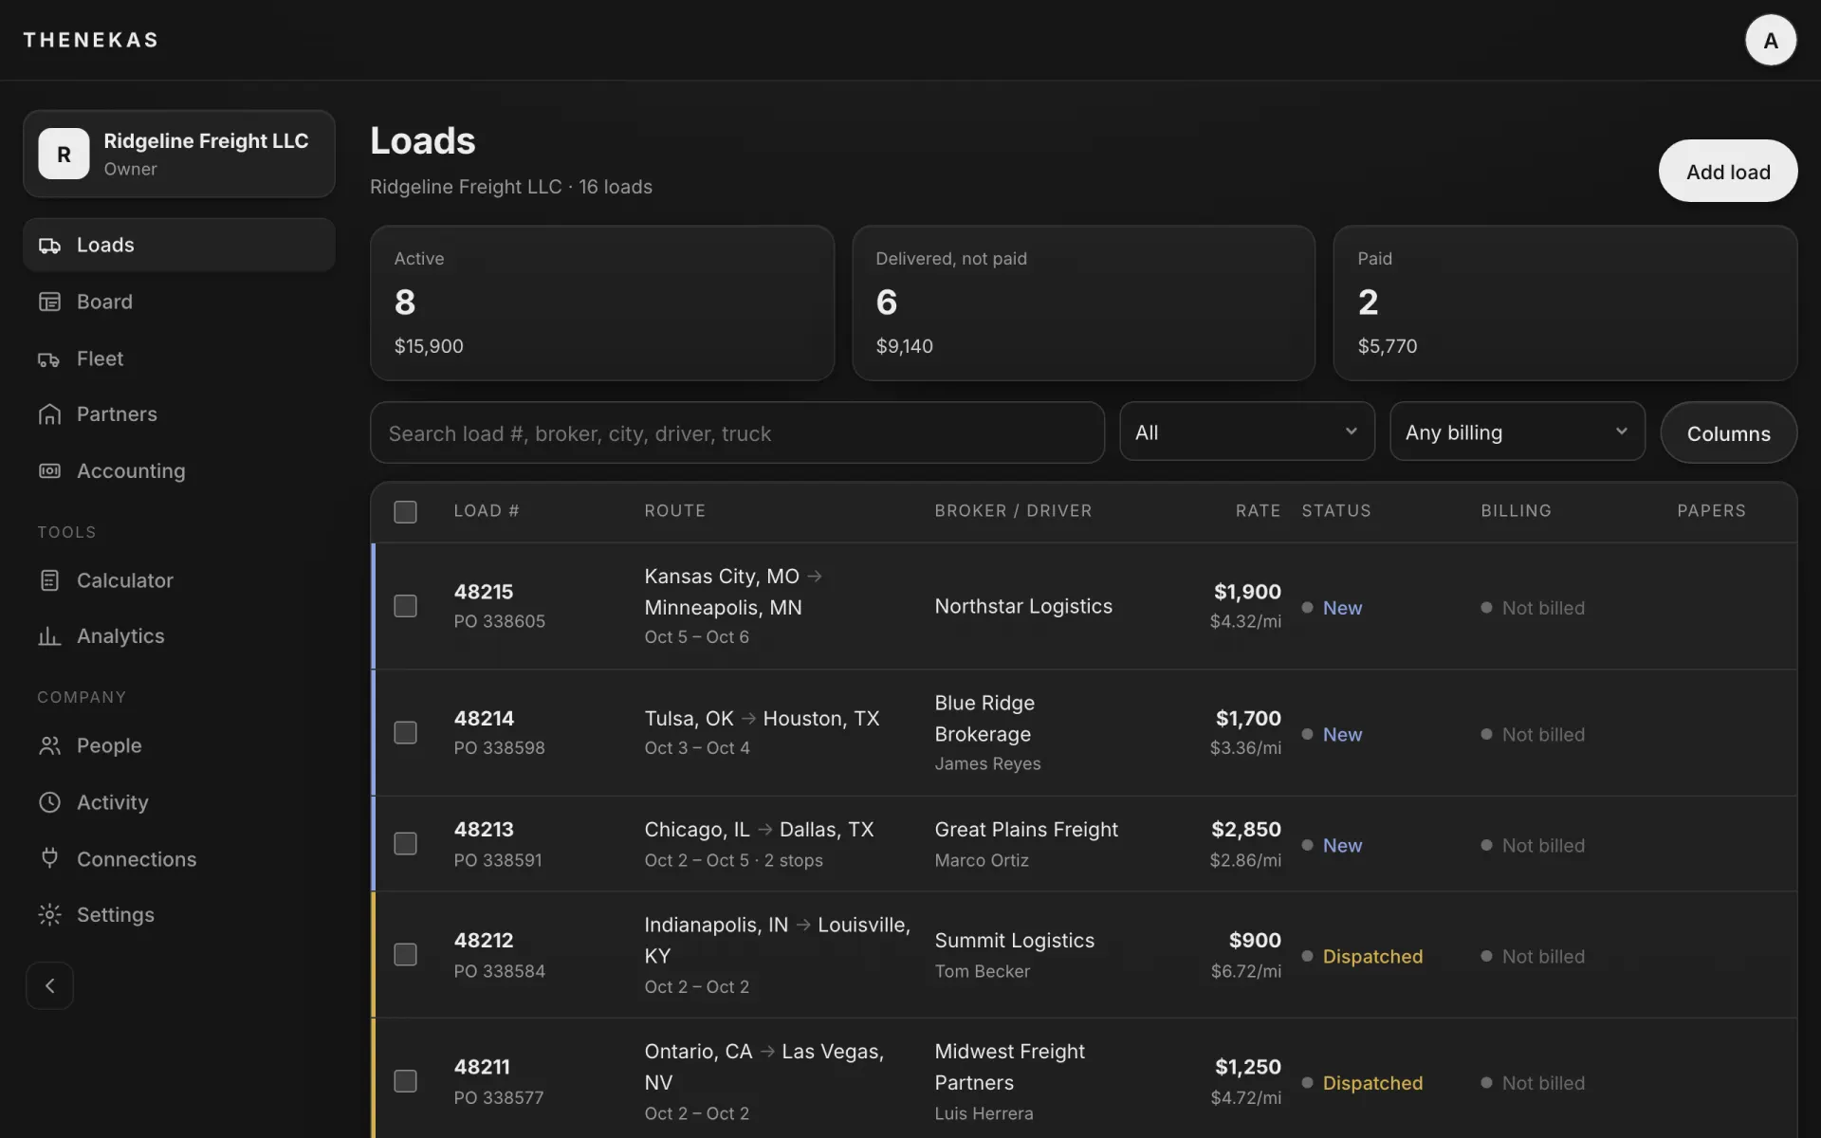The height and width of the screenshot is (1138, 1821).
Task: Click the Ridgeline Freight R logo badge
Action: point(64,154)
